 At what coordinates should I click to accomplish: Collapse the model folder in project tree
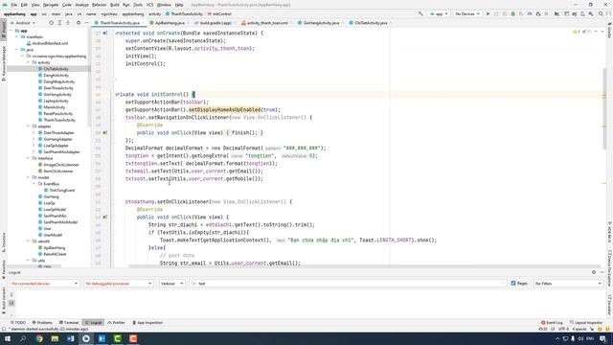coord(29,177)
